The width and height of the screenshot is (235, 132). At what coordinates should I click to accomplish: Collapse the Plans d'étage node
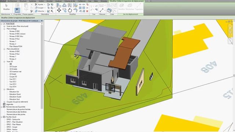(x=4, y=29)
